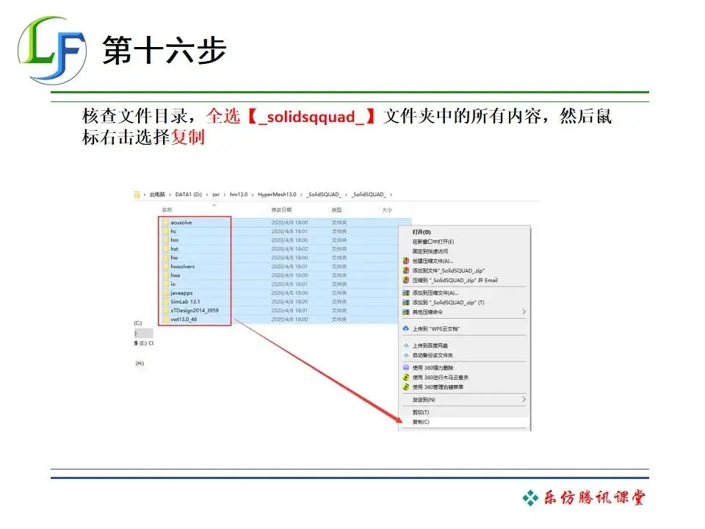Screen dimensions: 705x529
Task: Click the date 2020/4/8 18:02 in the hst row
Action: (x=289, y=249)
